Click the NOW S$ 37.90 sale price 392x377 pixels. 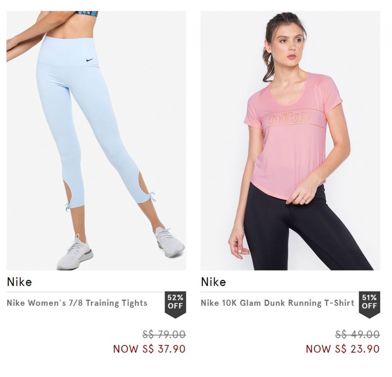tap(149, 349)
